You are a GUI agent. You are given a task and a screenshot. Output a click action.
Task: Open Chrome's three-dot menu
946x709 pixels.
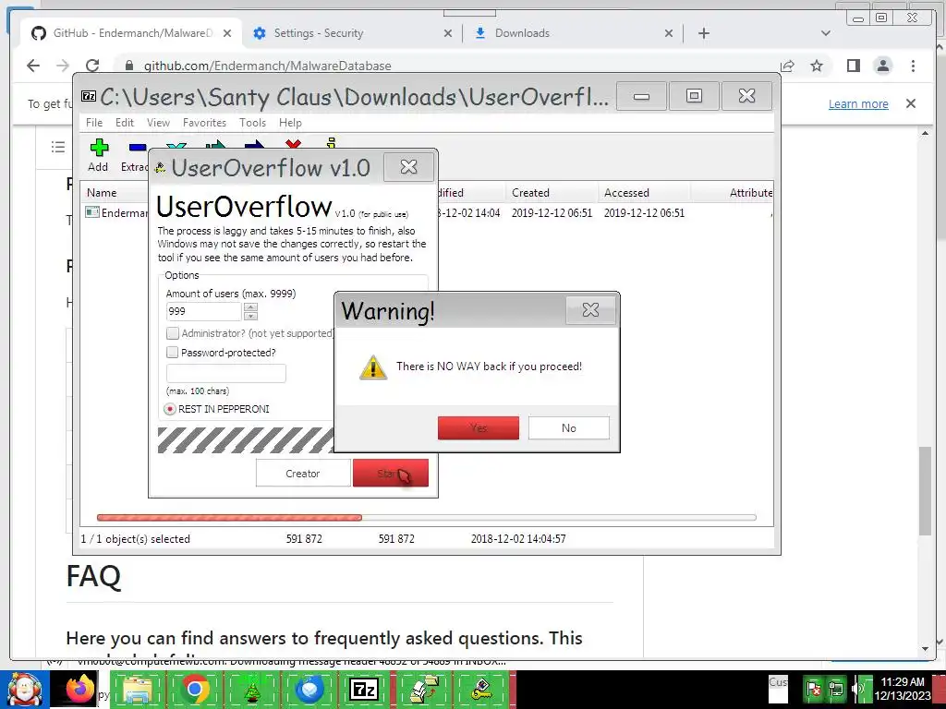(x=913, y=66)
